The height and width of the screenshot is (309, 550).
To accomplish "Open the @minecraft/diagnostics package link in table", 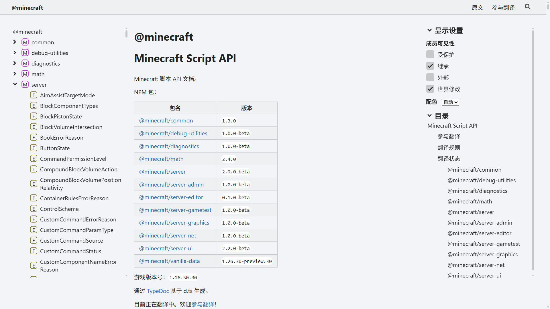I will point(169,146).
